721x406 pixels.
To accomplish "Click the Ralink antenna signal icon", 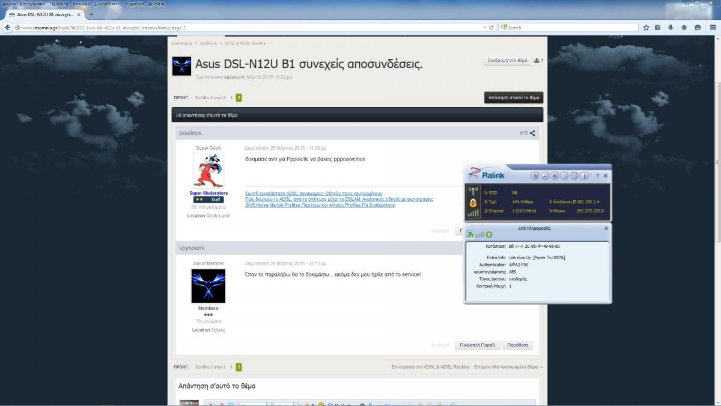I will (473, 191).
